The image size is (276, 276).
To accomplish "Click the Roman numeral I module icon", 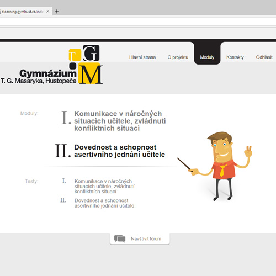I will tap(66, 118).
